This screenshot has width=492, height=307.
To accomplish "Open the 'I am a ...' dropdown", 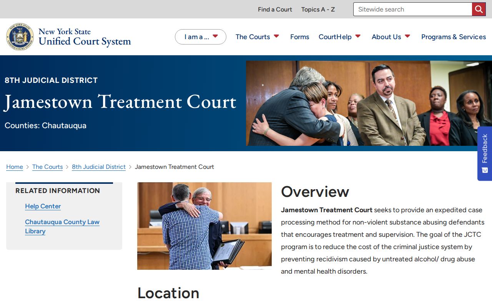I will click(x=201, y=37).
